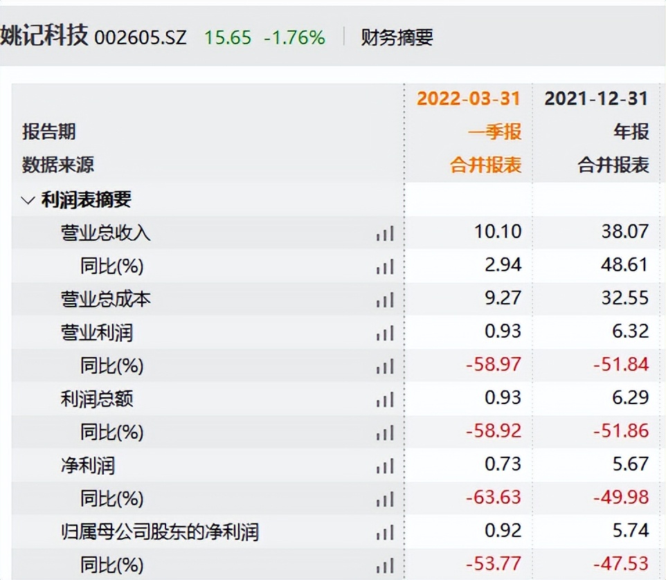This screenshot has height=580, width=666.
Task: Click revenue value 10.10
Action: point(497,232)
